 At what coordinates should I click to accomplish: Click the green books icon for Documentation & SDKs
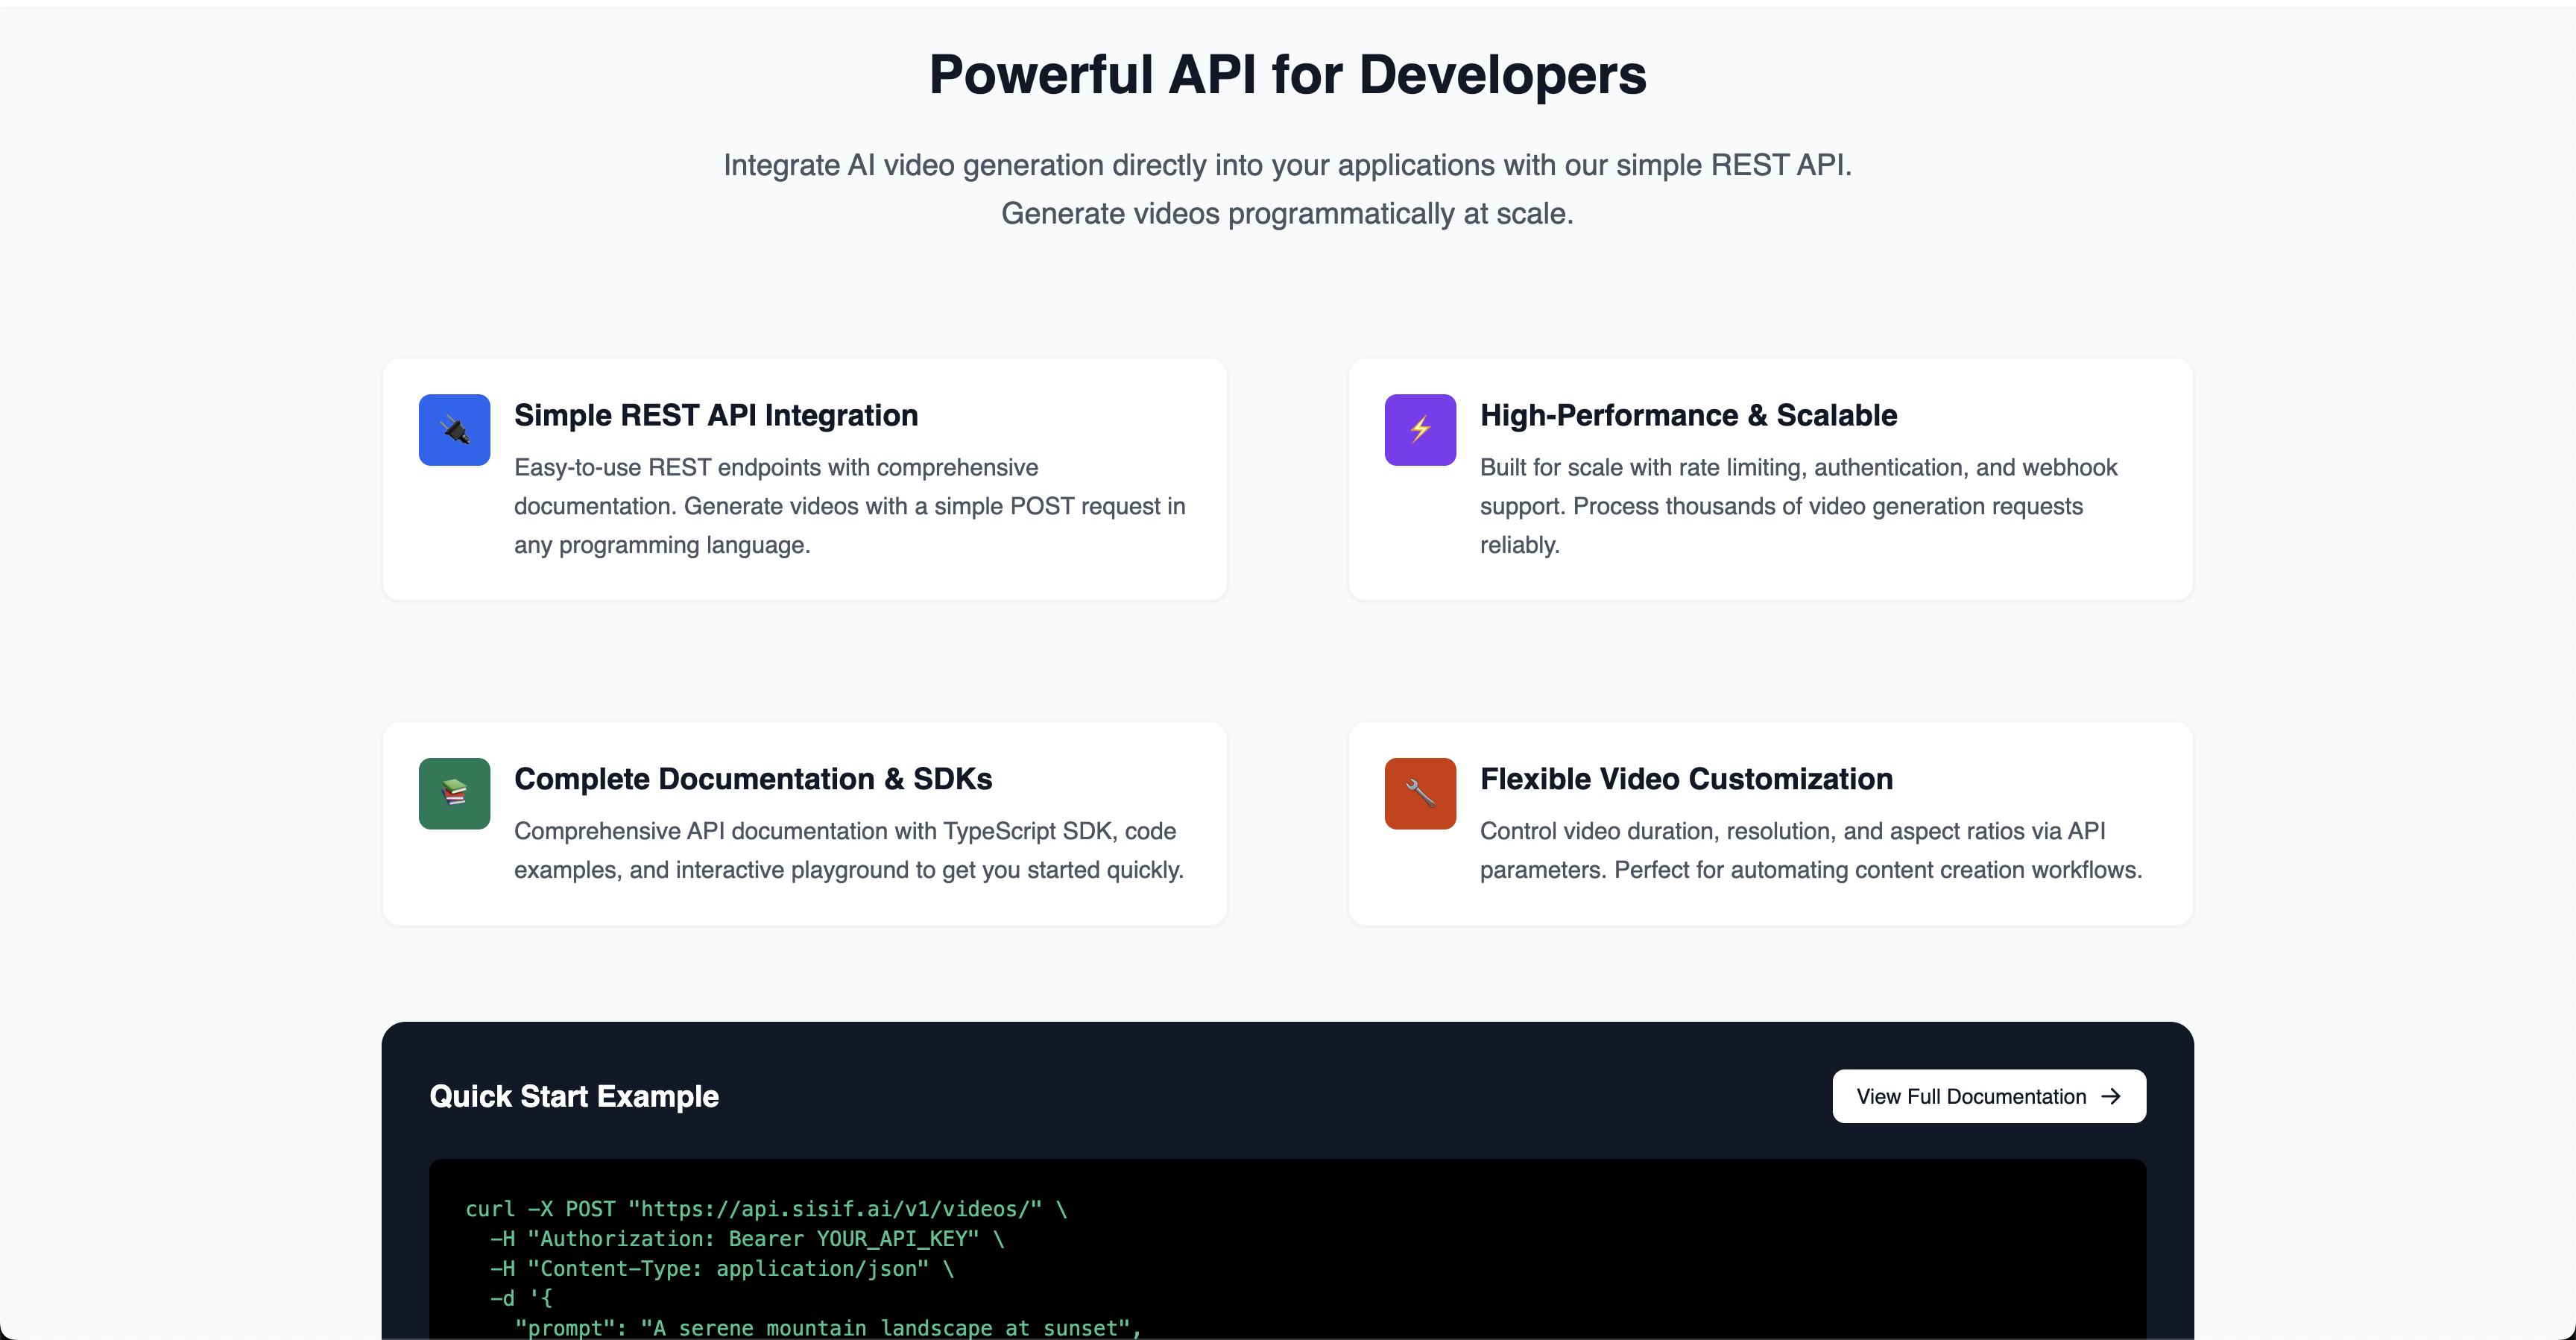[454, 793]
